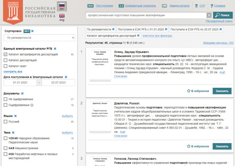
Task: Check Не оцифрованные documents checkbox
Action: point(6,99)
